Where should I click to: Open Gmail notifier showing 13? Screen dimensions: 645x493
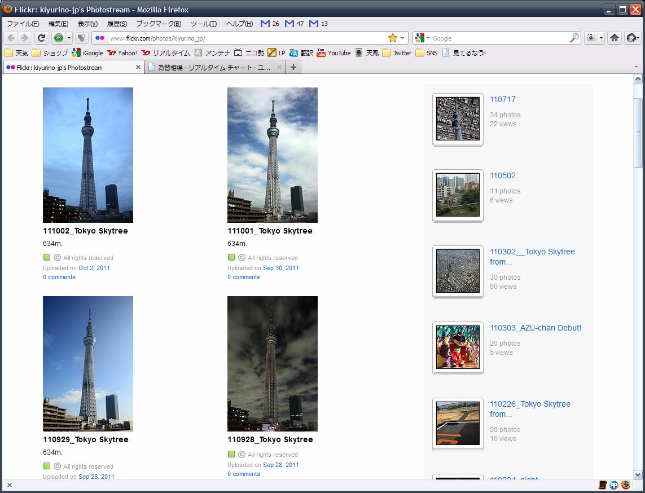[318, 24]
